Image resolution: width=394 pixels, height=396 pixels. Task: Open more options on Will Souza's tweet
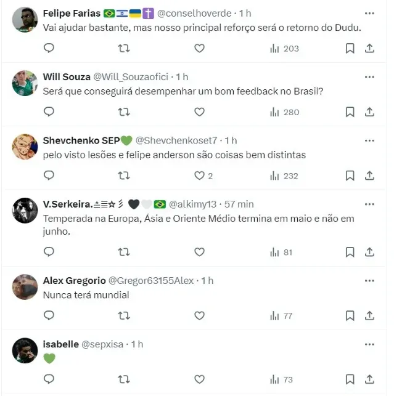369,76
